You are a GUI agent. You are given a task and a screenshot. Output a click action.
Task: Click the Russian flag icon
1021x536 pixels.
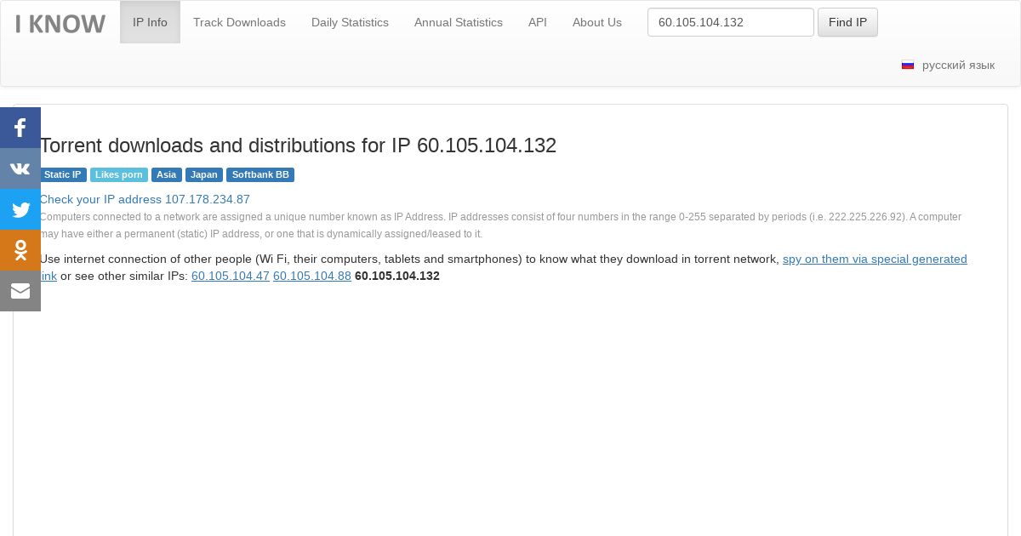pyautogui.click(x=908, y=66)
